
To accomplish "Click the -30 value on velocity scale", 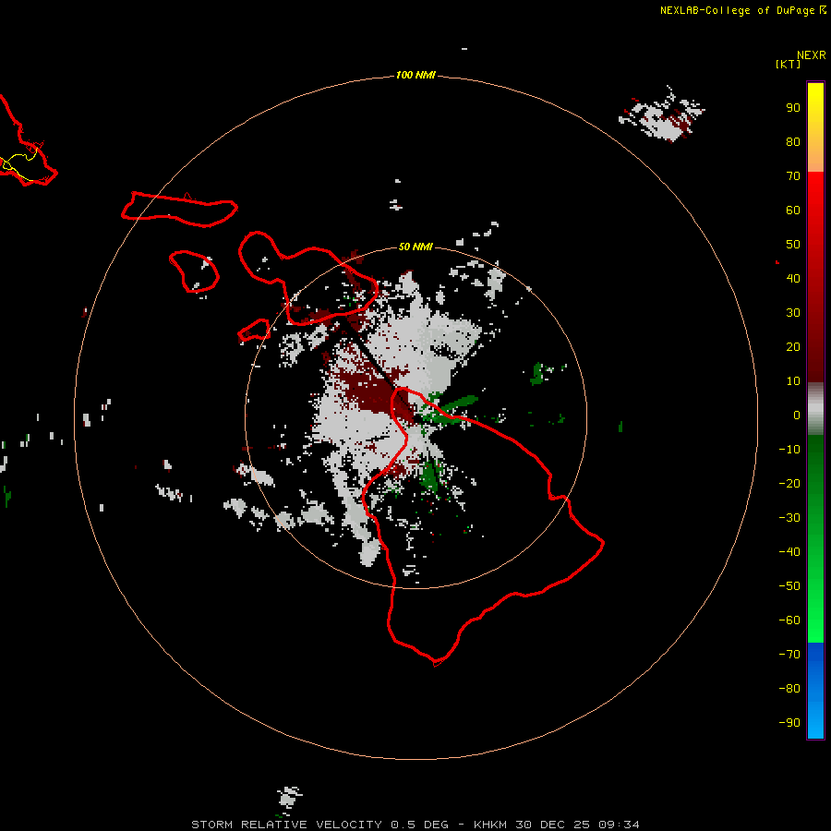I will click(789, 518).
